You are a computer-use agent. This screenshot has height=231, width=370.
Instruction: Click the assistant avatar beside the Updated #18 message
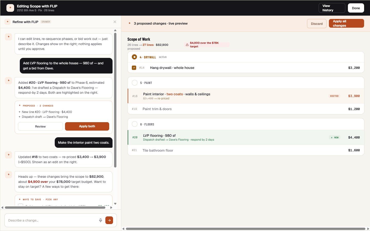click(x=8, y=155)
